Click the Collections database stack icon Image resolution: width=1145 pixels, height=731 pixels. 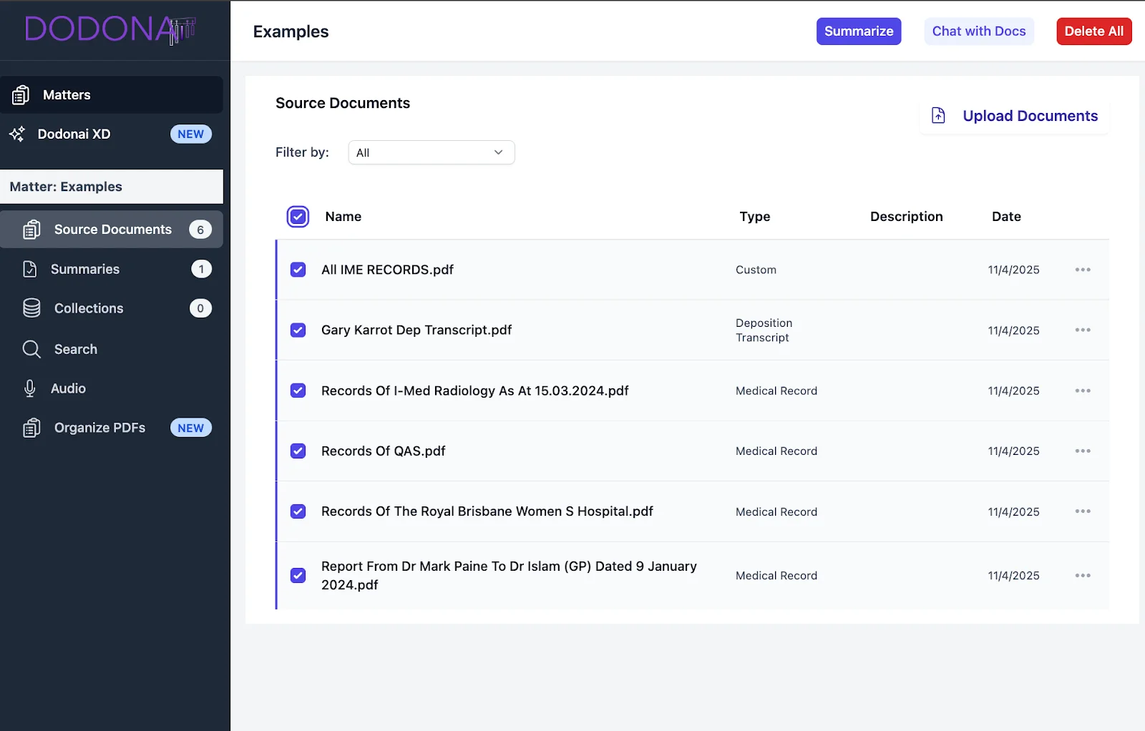tap(31, 308)
